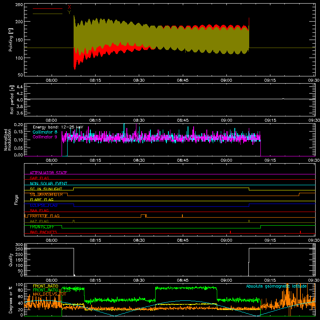Click the 0.20 tick on modulation axis
This screenshot has height=320, width=320.
[18, 124]
